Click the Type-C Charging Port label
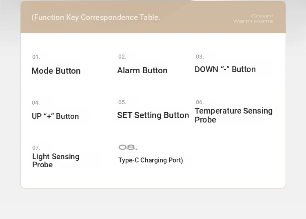Viewport: 306px width, 219px height. tap(151, 160)
